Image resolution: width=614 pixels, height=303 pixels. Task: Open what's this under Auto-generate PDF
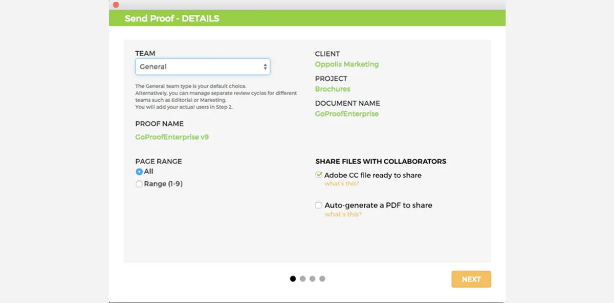coord(343,214)
